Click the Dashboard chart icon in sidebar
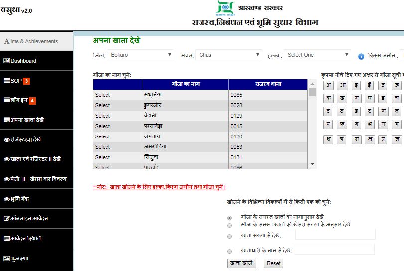This screenshot has width=404, height=271. tap(6, 61)
